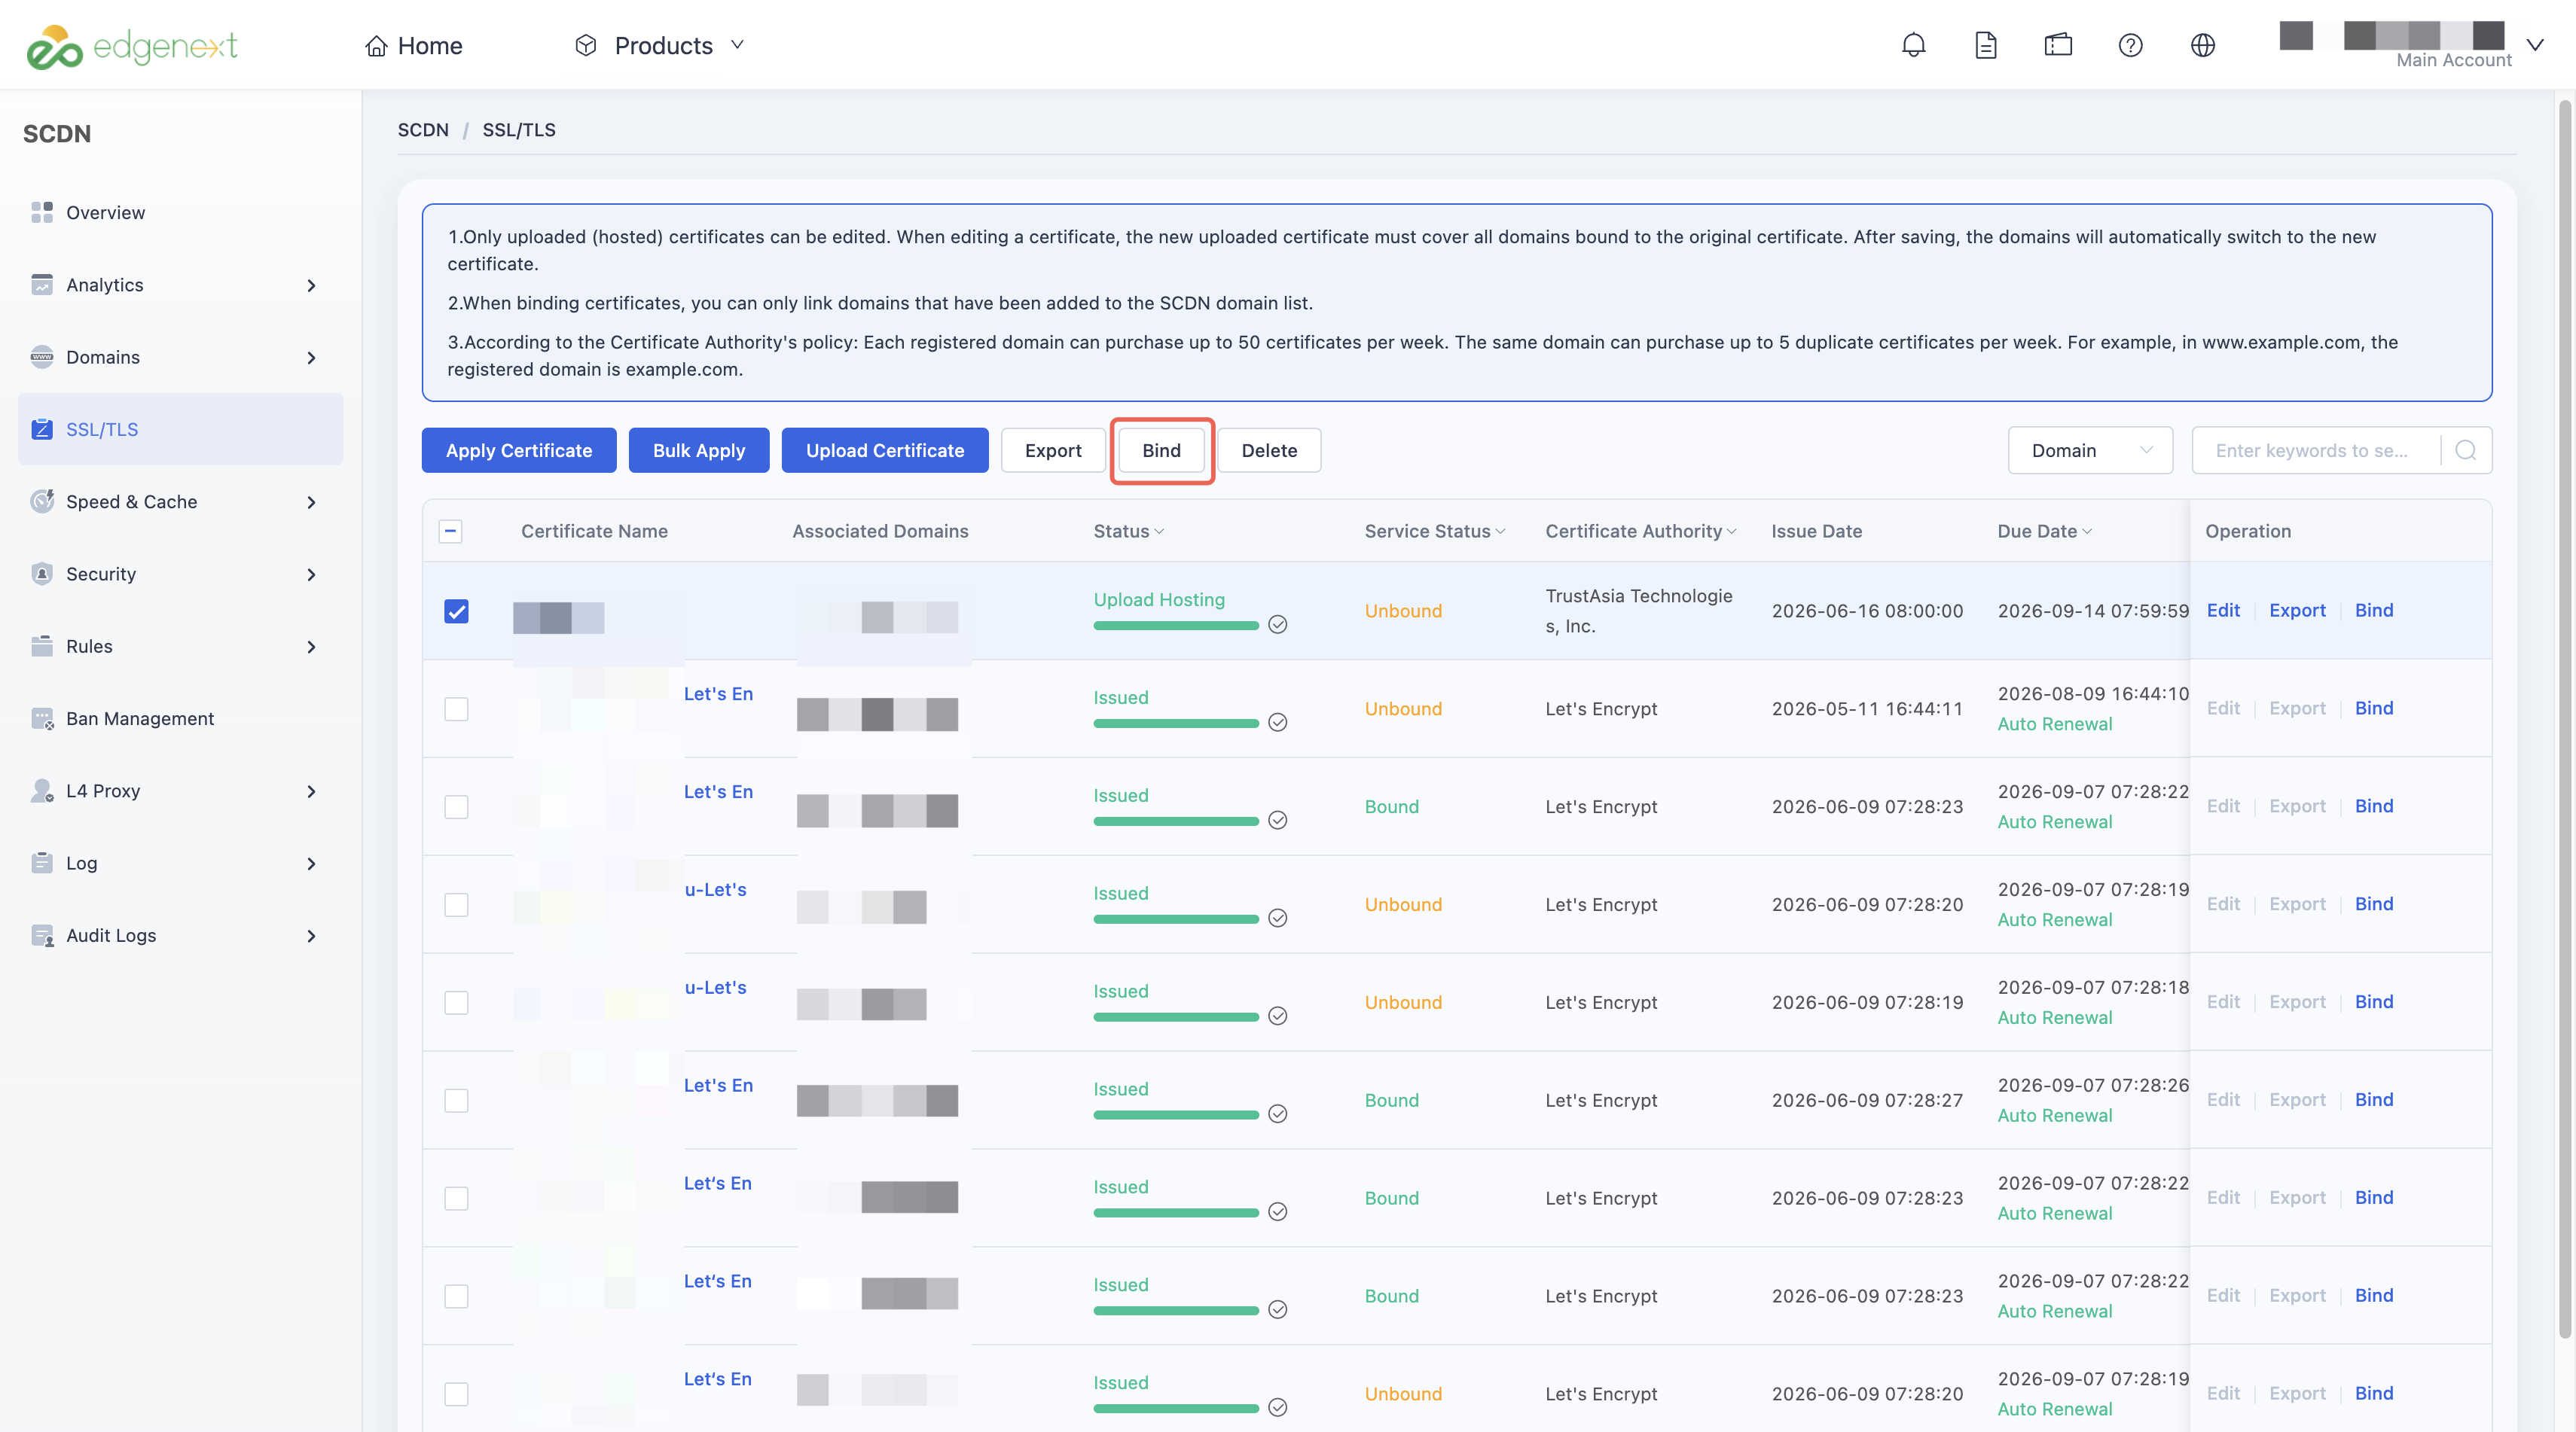Viewport: 2576px width, 1432px height.
Task: Click status check icon in 2026-06-09 07:28:27 row
Action: pyautogui.click(x=1277, y=1114)
